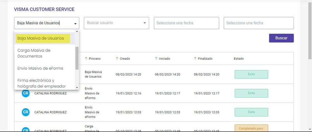Click VISMA CUSTOMER SERVICE heading
The height and width of the screenshot is (132, 312).
click(44, 9)
